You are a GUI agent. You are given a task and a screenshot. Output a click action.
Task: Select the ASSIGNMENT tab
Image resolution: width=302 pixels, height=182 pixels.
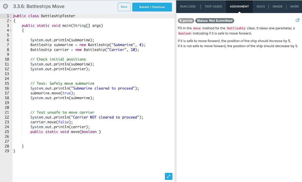point(239,6)
